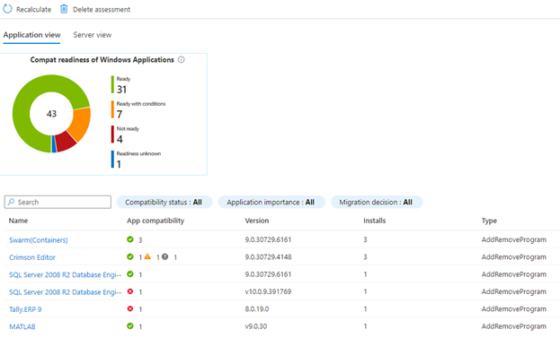Click installs count in Tally.ERP 9 row
Image resolution: width=560 pixels, height=338 pixels.
[x=365, y=308]
